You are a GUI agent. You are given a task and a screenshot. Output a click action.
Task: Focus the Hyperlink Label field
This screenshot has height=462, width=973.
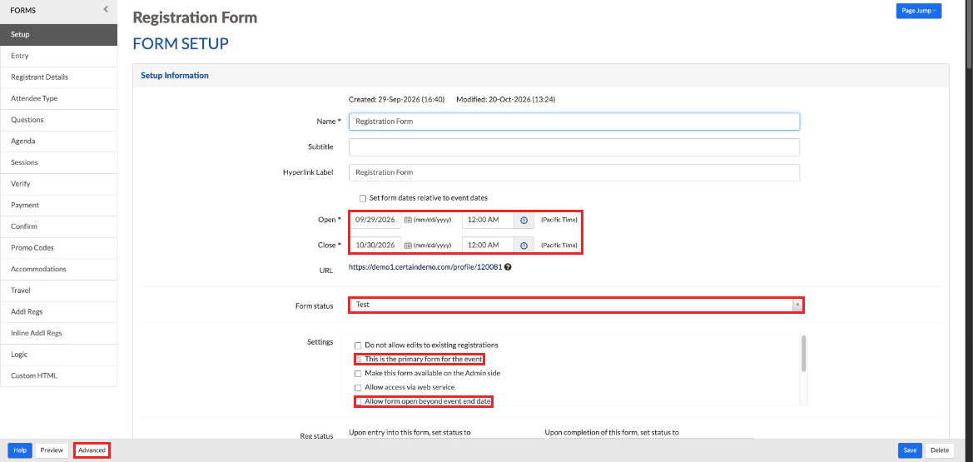click(x=574, y=172)
